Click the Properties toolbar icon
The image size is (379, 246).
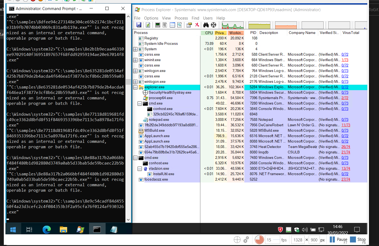pyautogui.click(x=189, y=25)
